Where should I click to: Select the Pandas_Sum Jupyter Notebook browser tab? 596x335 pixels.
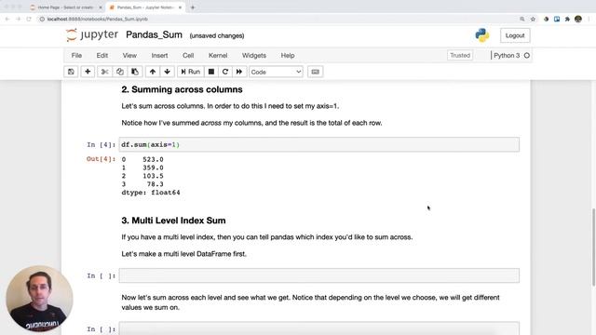click(144, 7)
